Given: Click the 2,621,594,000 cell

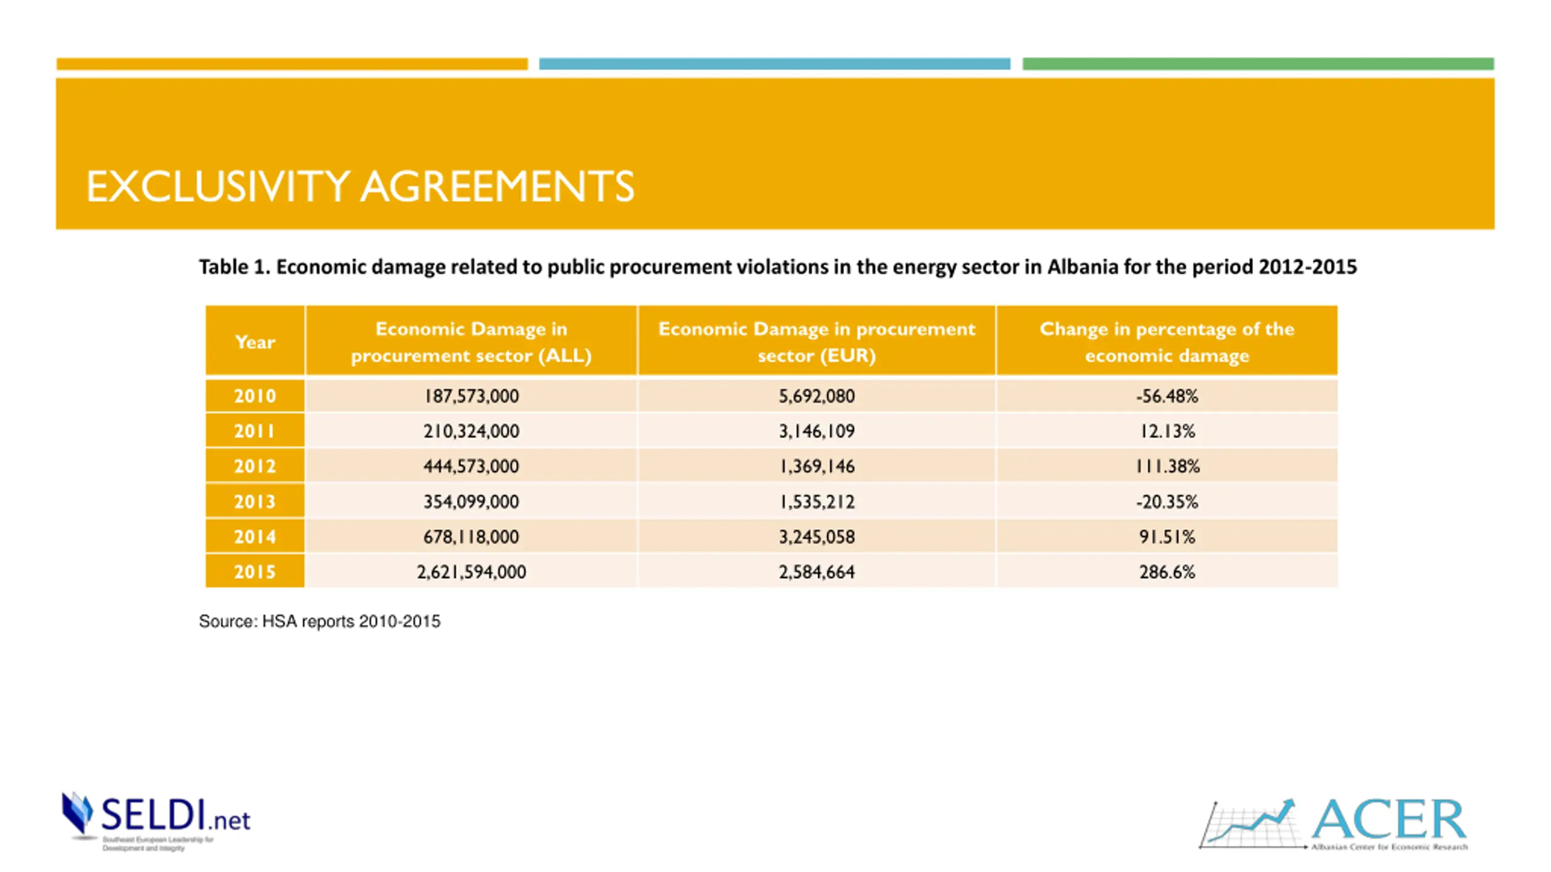Looking at the screenshot, I should point(471,572).
